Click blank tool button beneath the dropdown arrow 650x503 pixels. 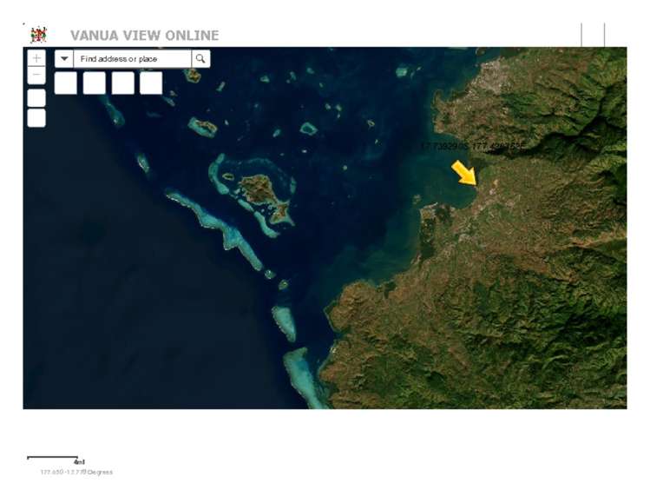click(65, 83)
